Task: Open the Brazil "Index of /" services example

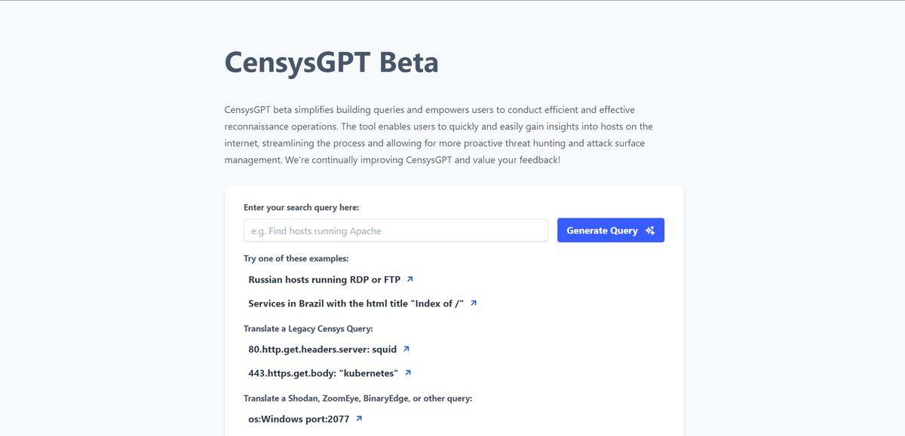Action: [x=354, y=303]
